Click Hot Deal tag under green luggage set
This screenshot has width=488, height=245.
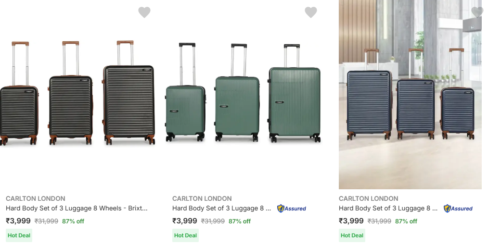[186, 235]
